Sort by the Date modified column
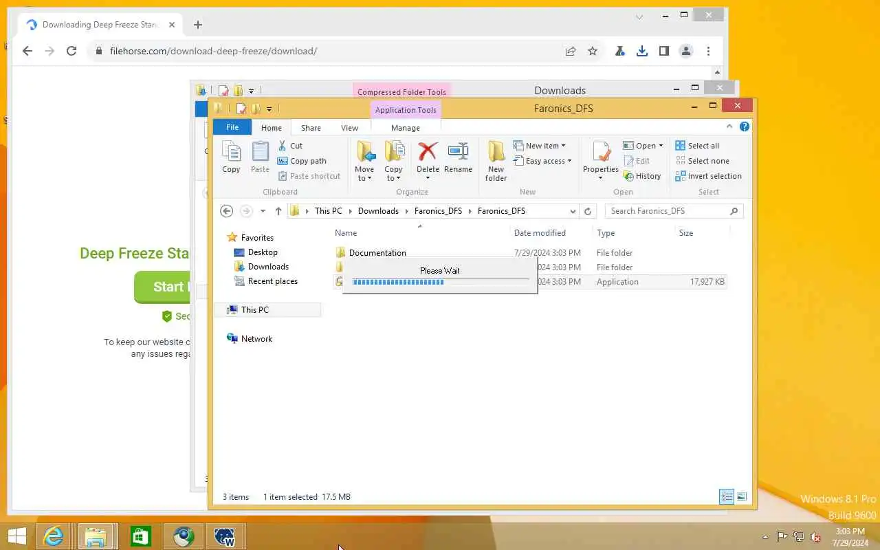This screenshot has height=550, width=880. [x=540, y=233]
